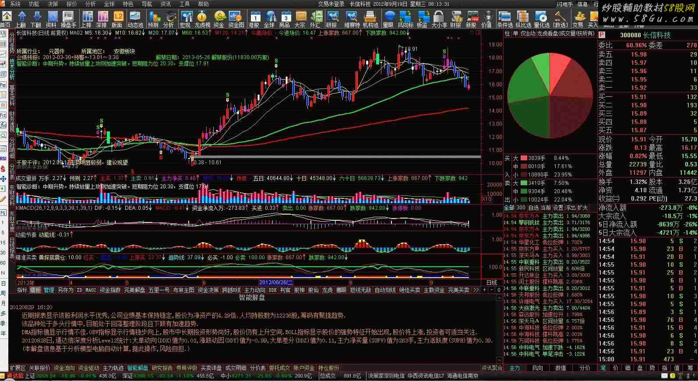Open the 宏观 macro toolbar icon
Image resolution: width=698 pixels, height=381 pixels.
tap(186, 19)
